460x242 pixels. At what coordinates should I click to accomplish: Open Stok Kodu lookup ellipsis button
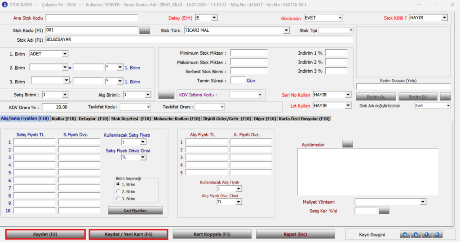[144, 30]
